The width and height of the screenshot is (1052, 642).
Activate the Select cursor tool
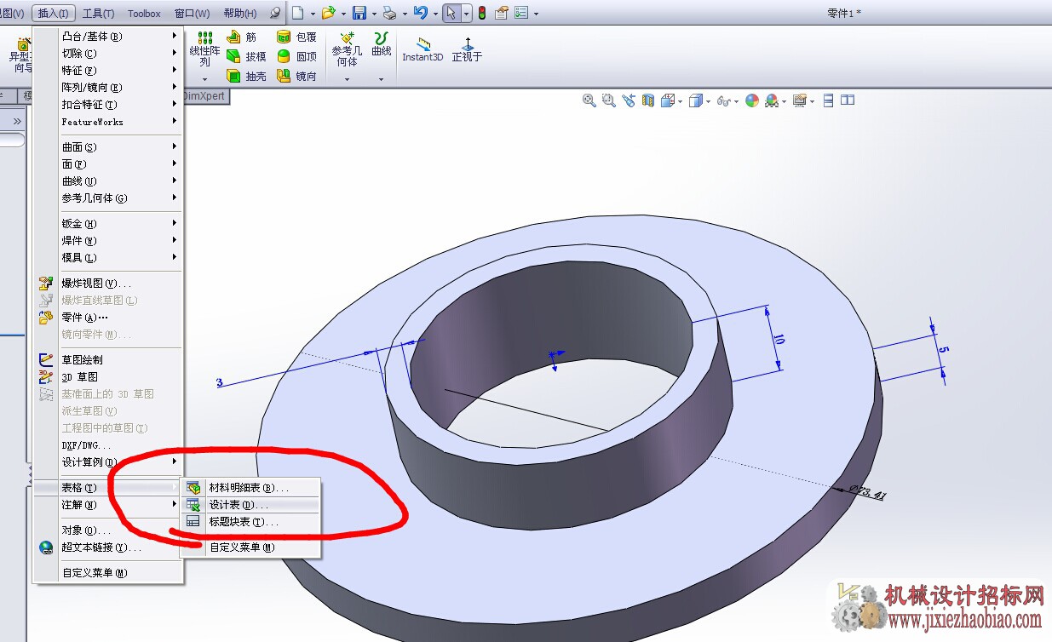[451, 13]
